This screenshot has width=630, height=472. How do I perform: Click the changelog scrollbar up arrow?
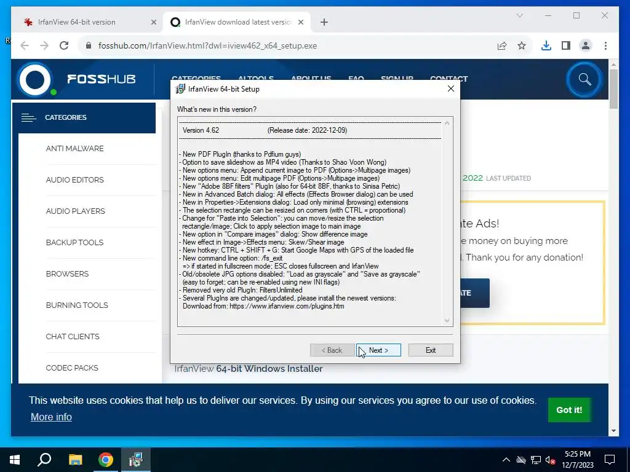coord(447,123)
